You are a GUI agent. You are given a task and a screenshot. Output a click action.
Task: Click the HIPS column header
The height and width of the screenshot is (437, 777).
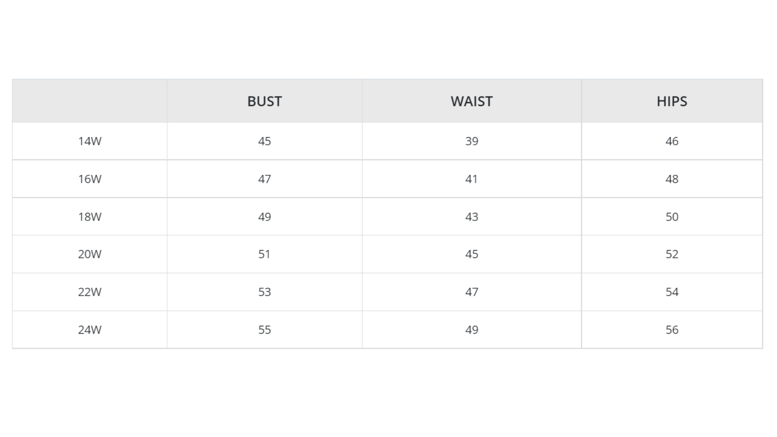(x=672, y=101)
